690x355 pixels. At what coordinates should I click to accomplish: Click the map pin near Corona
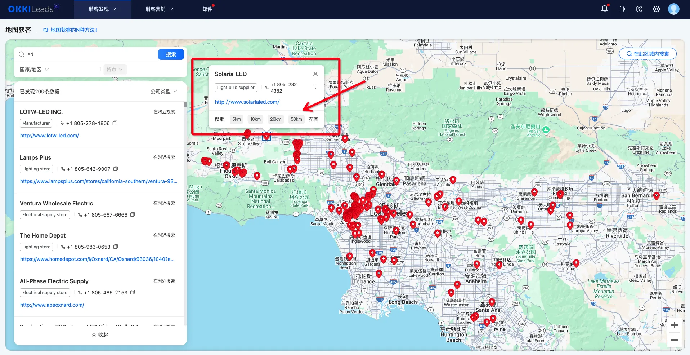click(x=576, y=263)
